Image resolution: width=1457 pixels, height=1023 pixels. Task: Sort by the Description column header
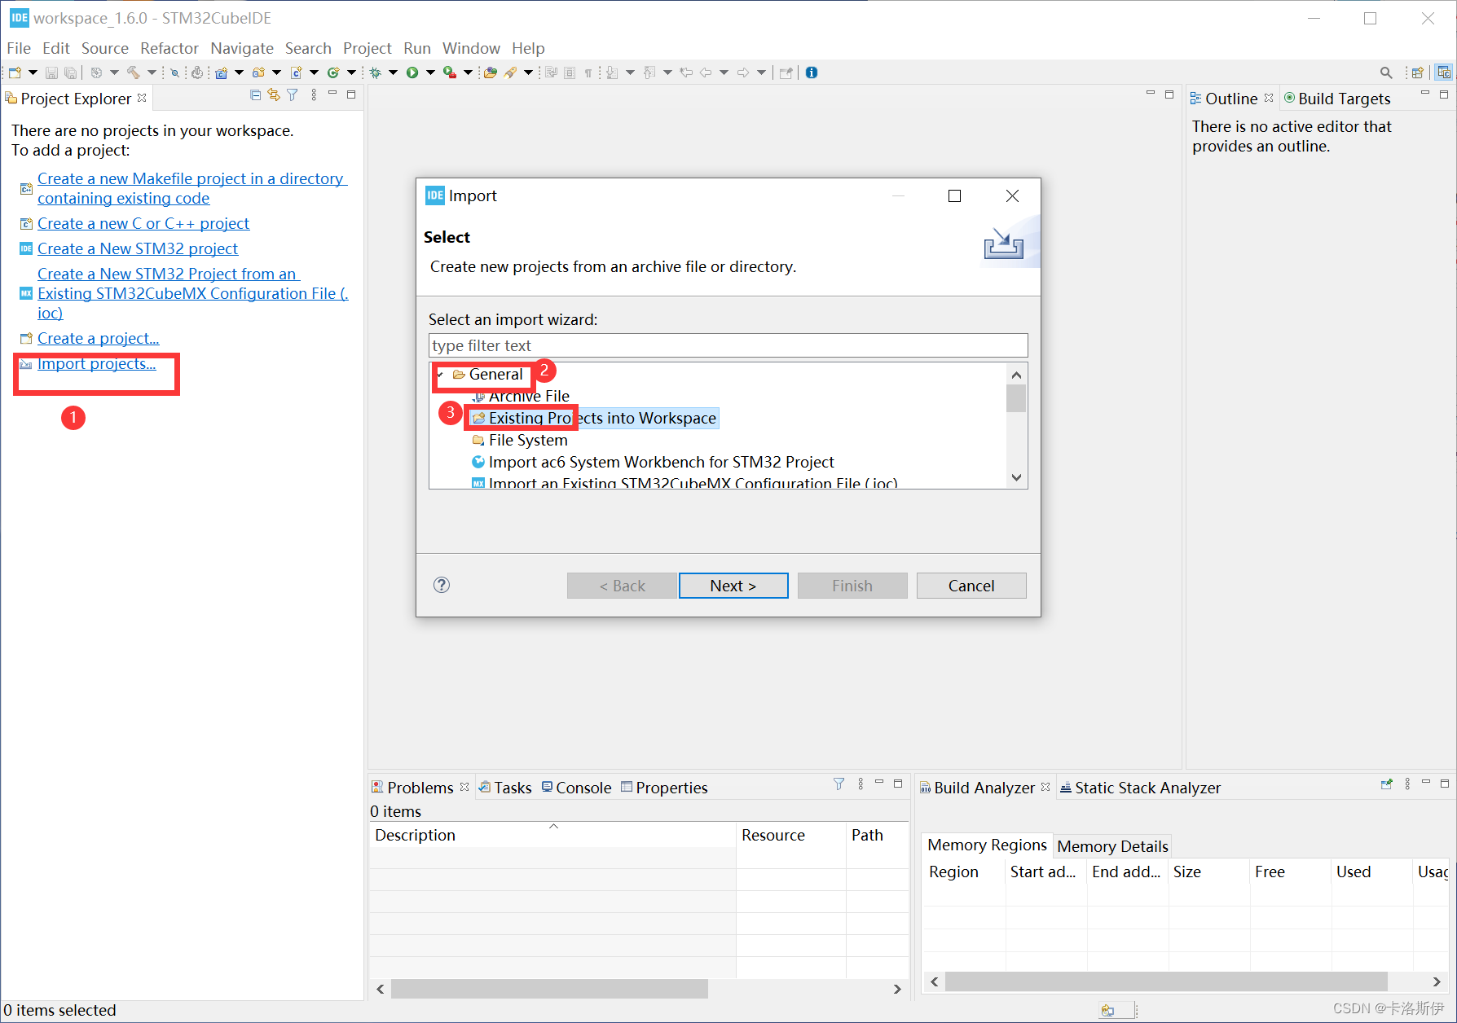[x=552, y=835]
